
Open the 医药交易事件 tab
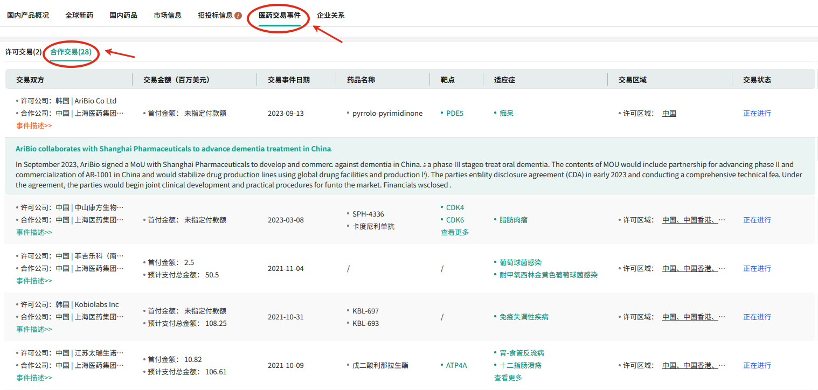[279, 15]
